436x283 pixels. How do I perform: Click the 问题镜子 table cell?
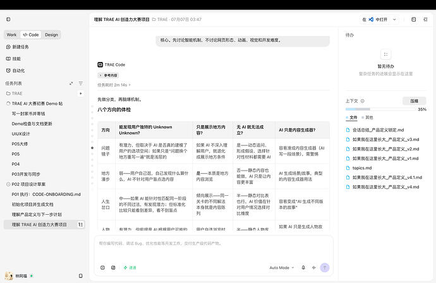106,151
